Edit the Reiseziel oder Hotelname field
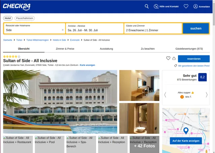 coord(35,28)
